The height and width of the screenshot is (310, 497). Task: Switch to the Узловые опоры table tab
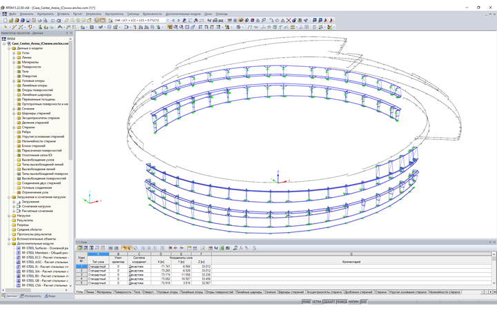point(168,292)
